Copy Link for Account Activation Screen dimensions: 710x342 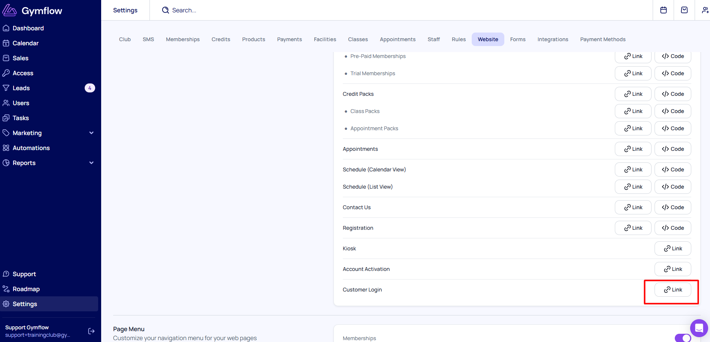click(673, 269)
